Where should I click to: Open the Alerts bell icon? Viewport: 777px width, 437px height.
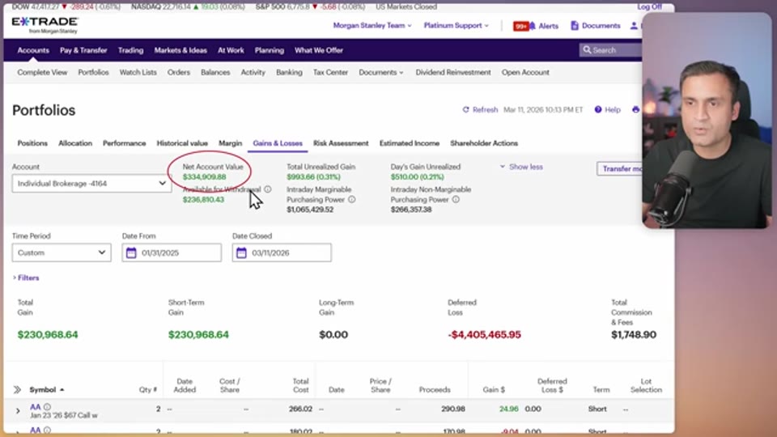coord(533,26)
